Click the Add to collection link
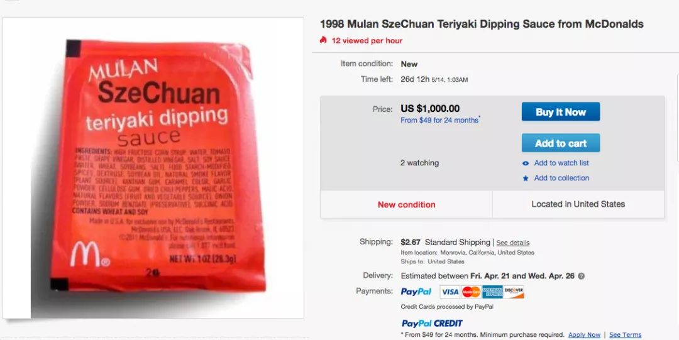679x340 pixels. click(561, 178)
